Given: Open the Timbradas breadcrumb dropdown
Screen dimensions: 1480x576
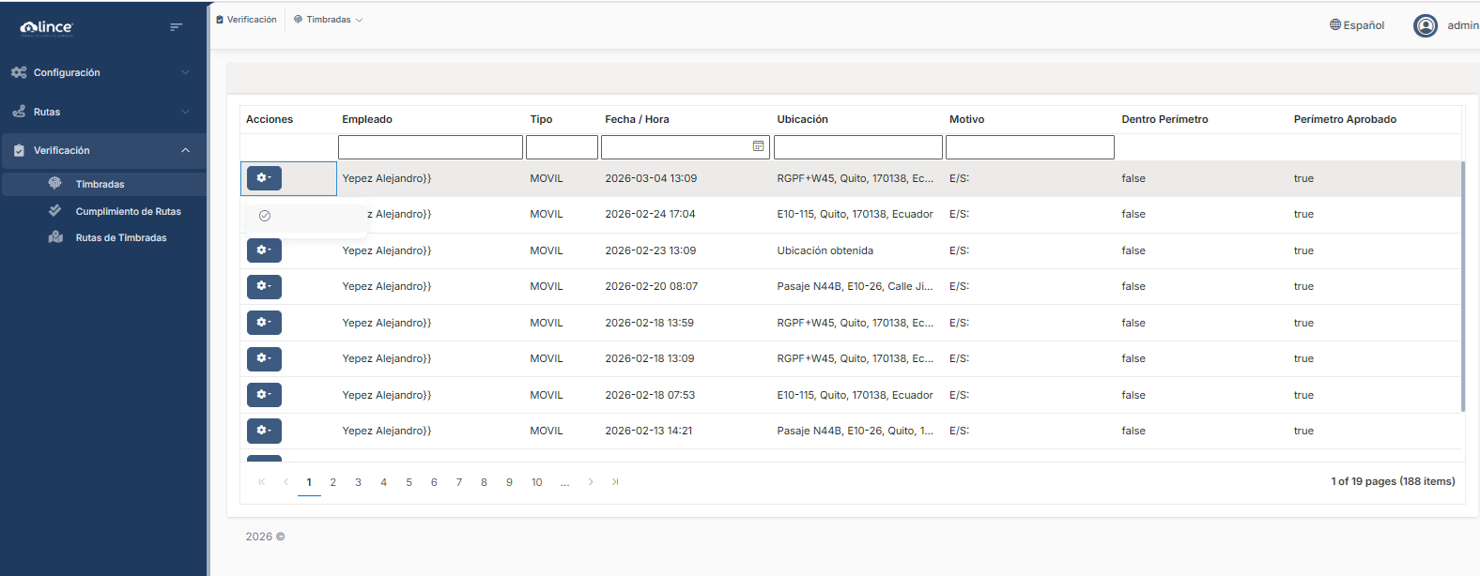Looking at the screenshot, I should coord(329,20).
